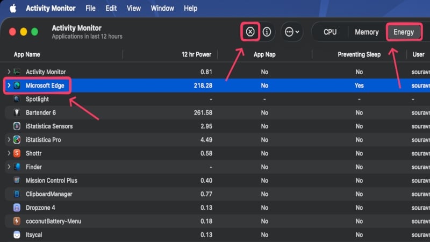430x242 pixels.
Task: Expand the Activity Monitor row disclosure arrow
Action: (x=9, y=72)
